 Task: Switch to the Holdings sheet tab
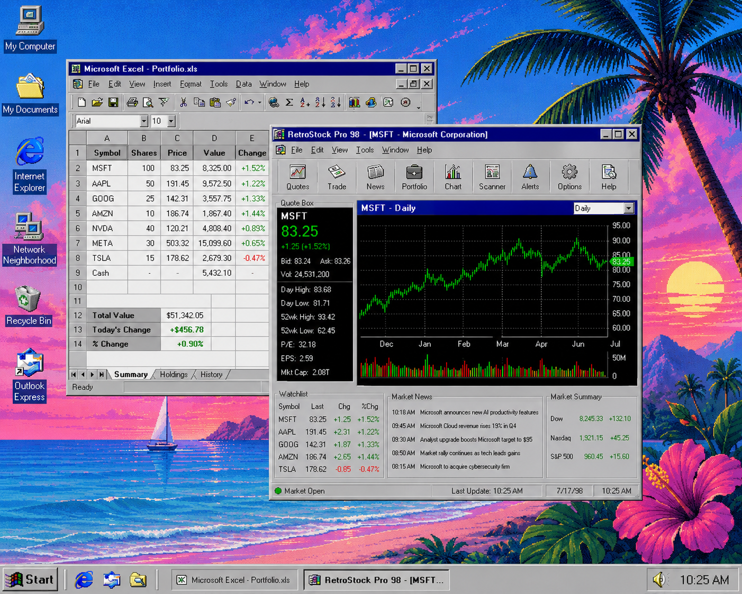[x=174, y=375]
